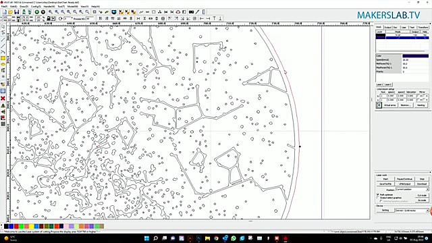Click the red cloud-shaped toolbar icon
Screen dimensions: 432x243
[x=178, y=12]
